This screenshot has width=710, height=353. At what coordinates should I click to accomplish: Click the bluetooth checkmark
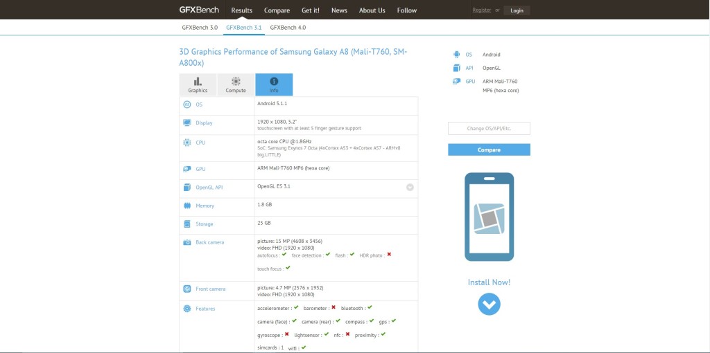370,307
